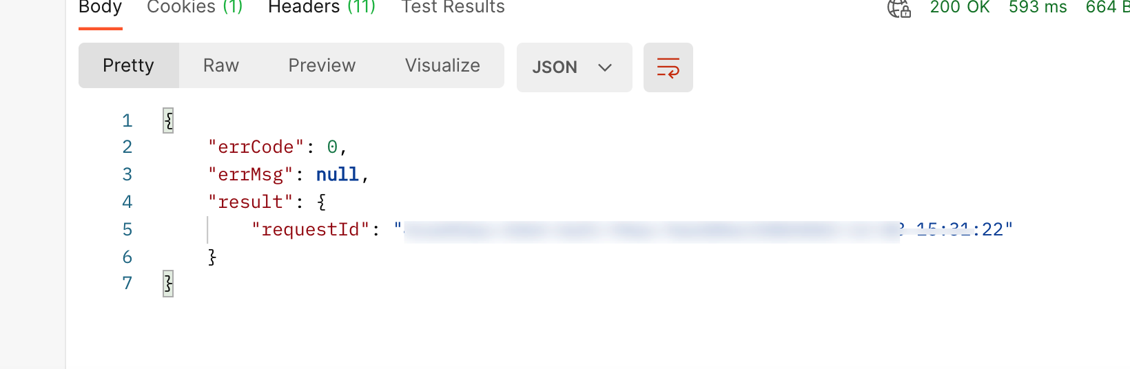Collapse the opening brace on line 1
This screenshot has width=1130, height=369.
pos(168,120)
